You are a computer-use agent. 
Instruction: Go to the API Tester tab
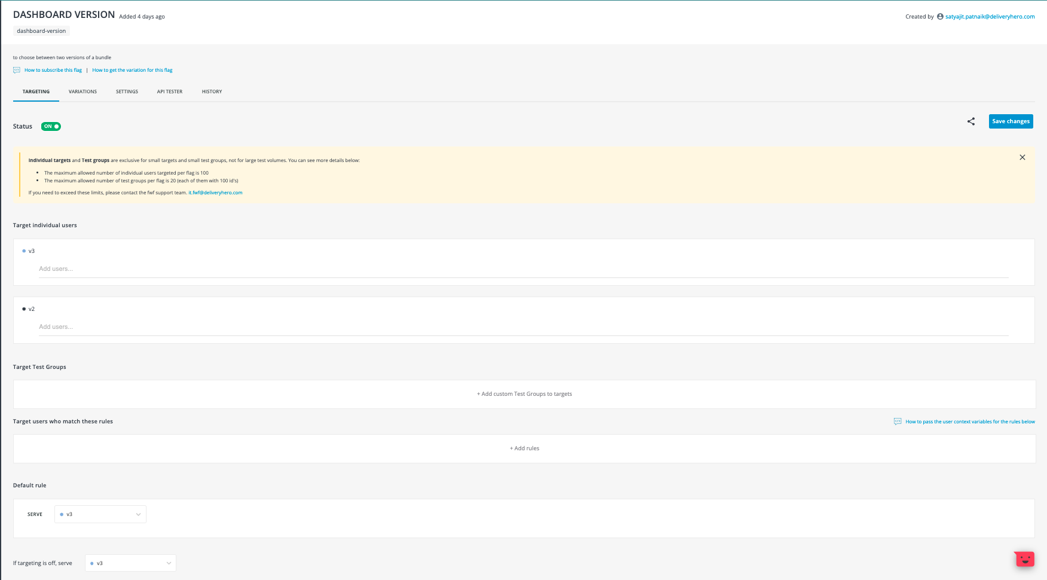click(170, 91)
